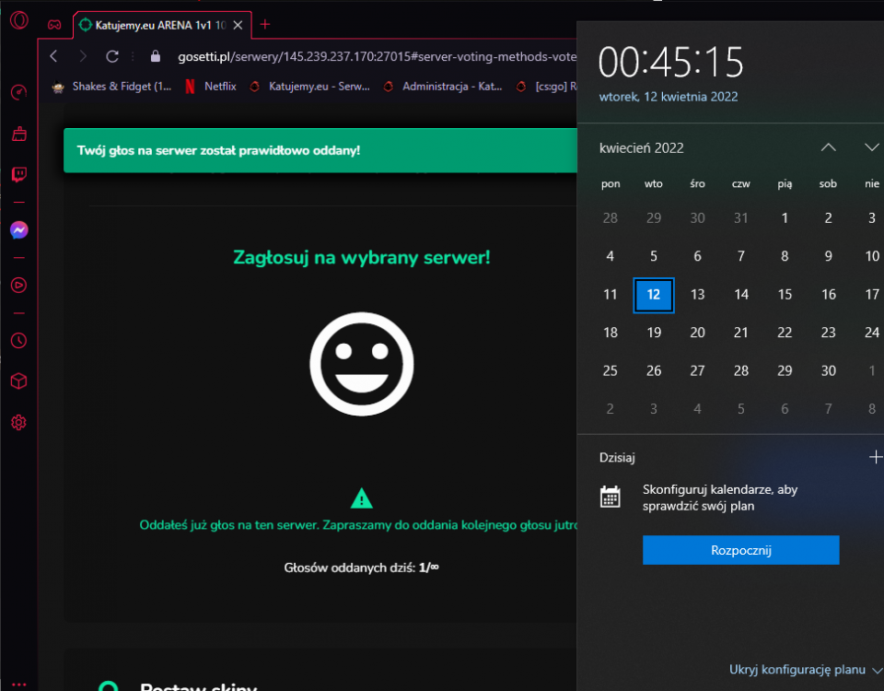Open the Player icon in sidebar
The height and width of the screenshot is (691, 884).
click(18, 286)
